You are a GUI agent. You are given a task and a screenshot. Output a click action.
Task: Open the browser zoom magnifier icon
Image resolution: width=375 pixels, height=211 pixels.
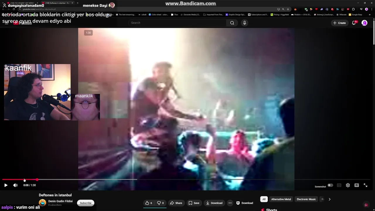(x=283, y=9)
